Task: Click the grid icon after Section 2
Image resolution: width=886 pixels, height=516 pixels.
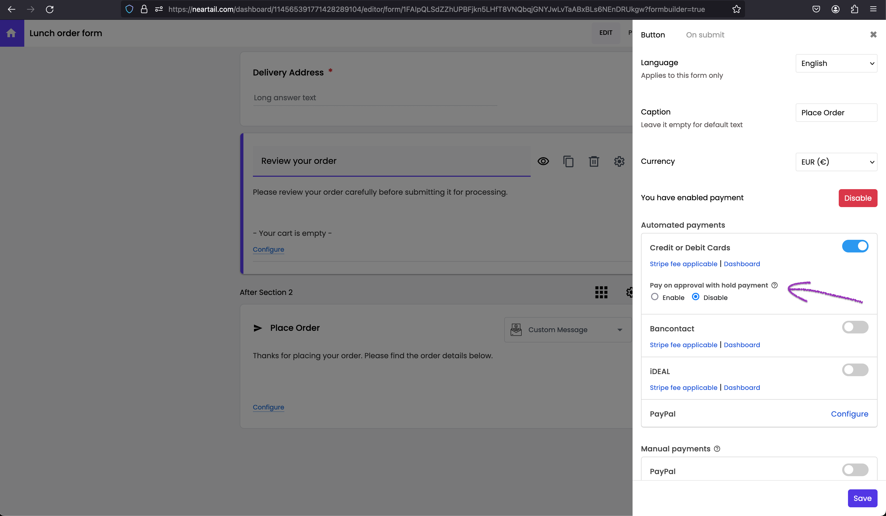Action: pyautogui.click(x=601, y=292)
